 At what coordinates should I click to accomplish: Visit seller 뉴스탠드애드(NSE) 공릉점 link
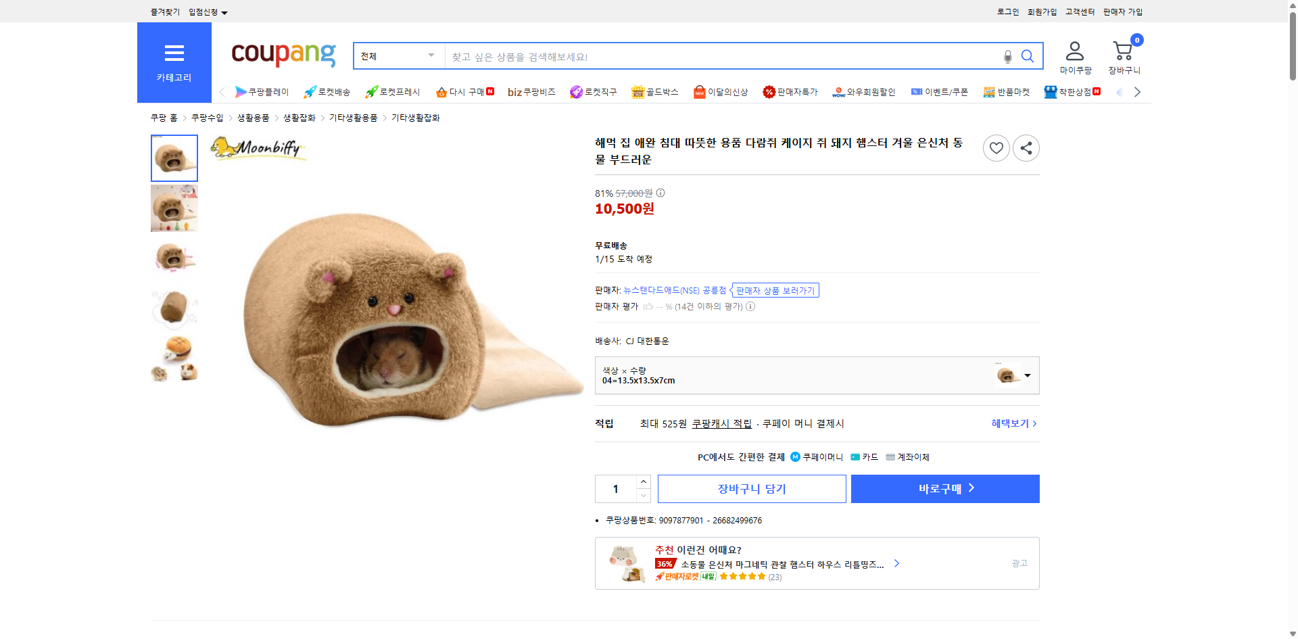pos(675,290)
